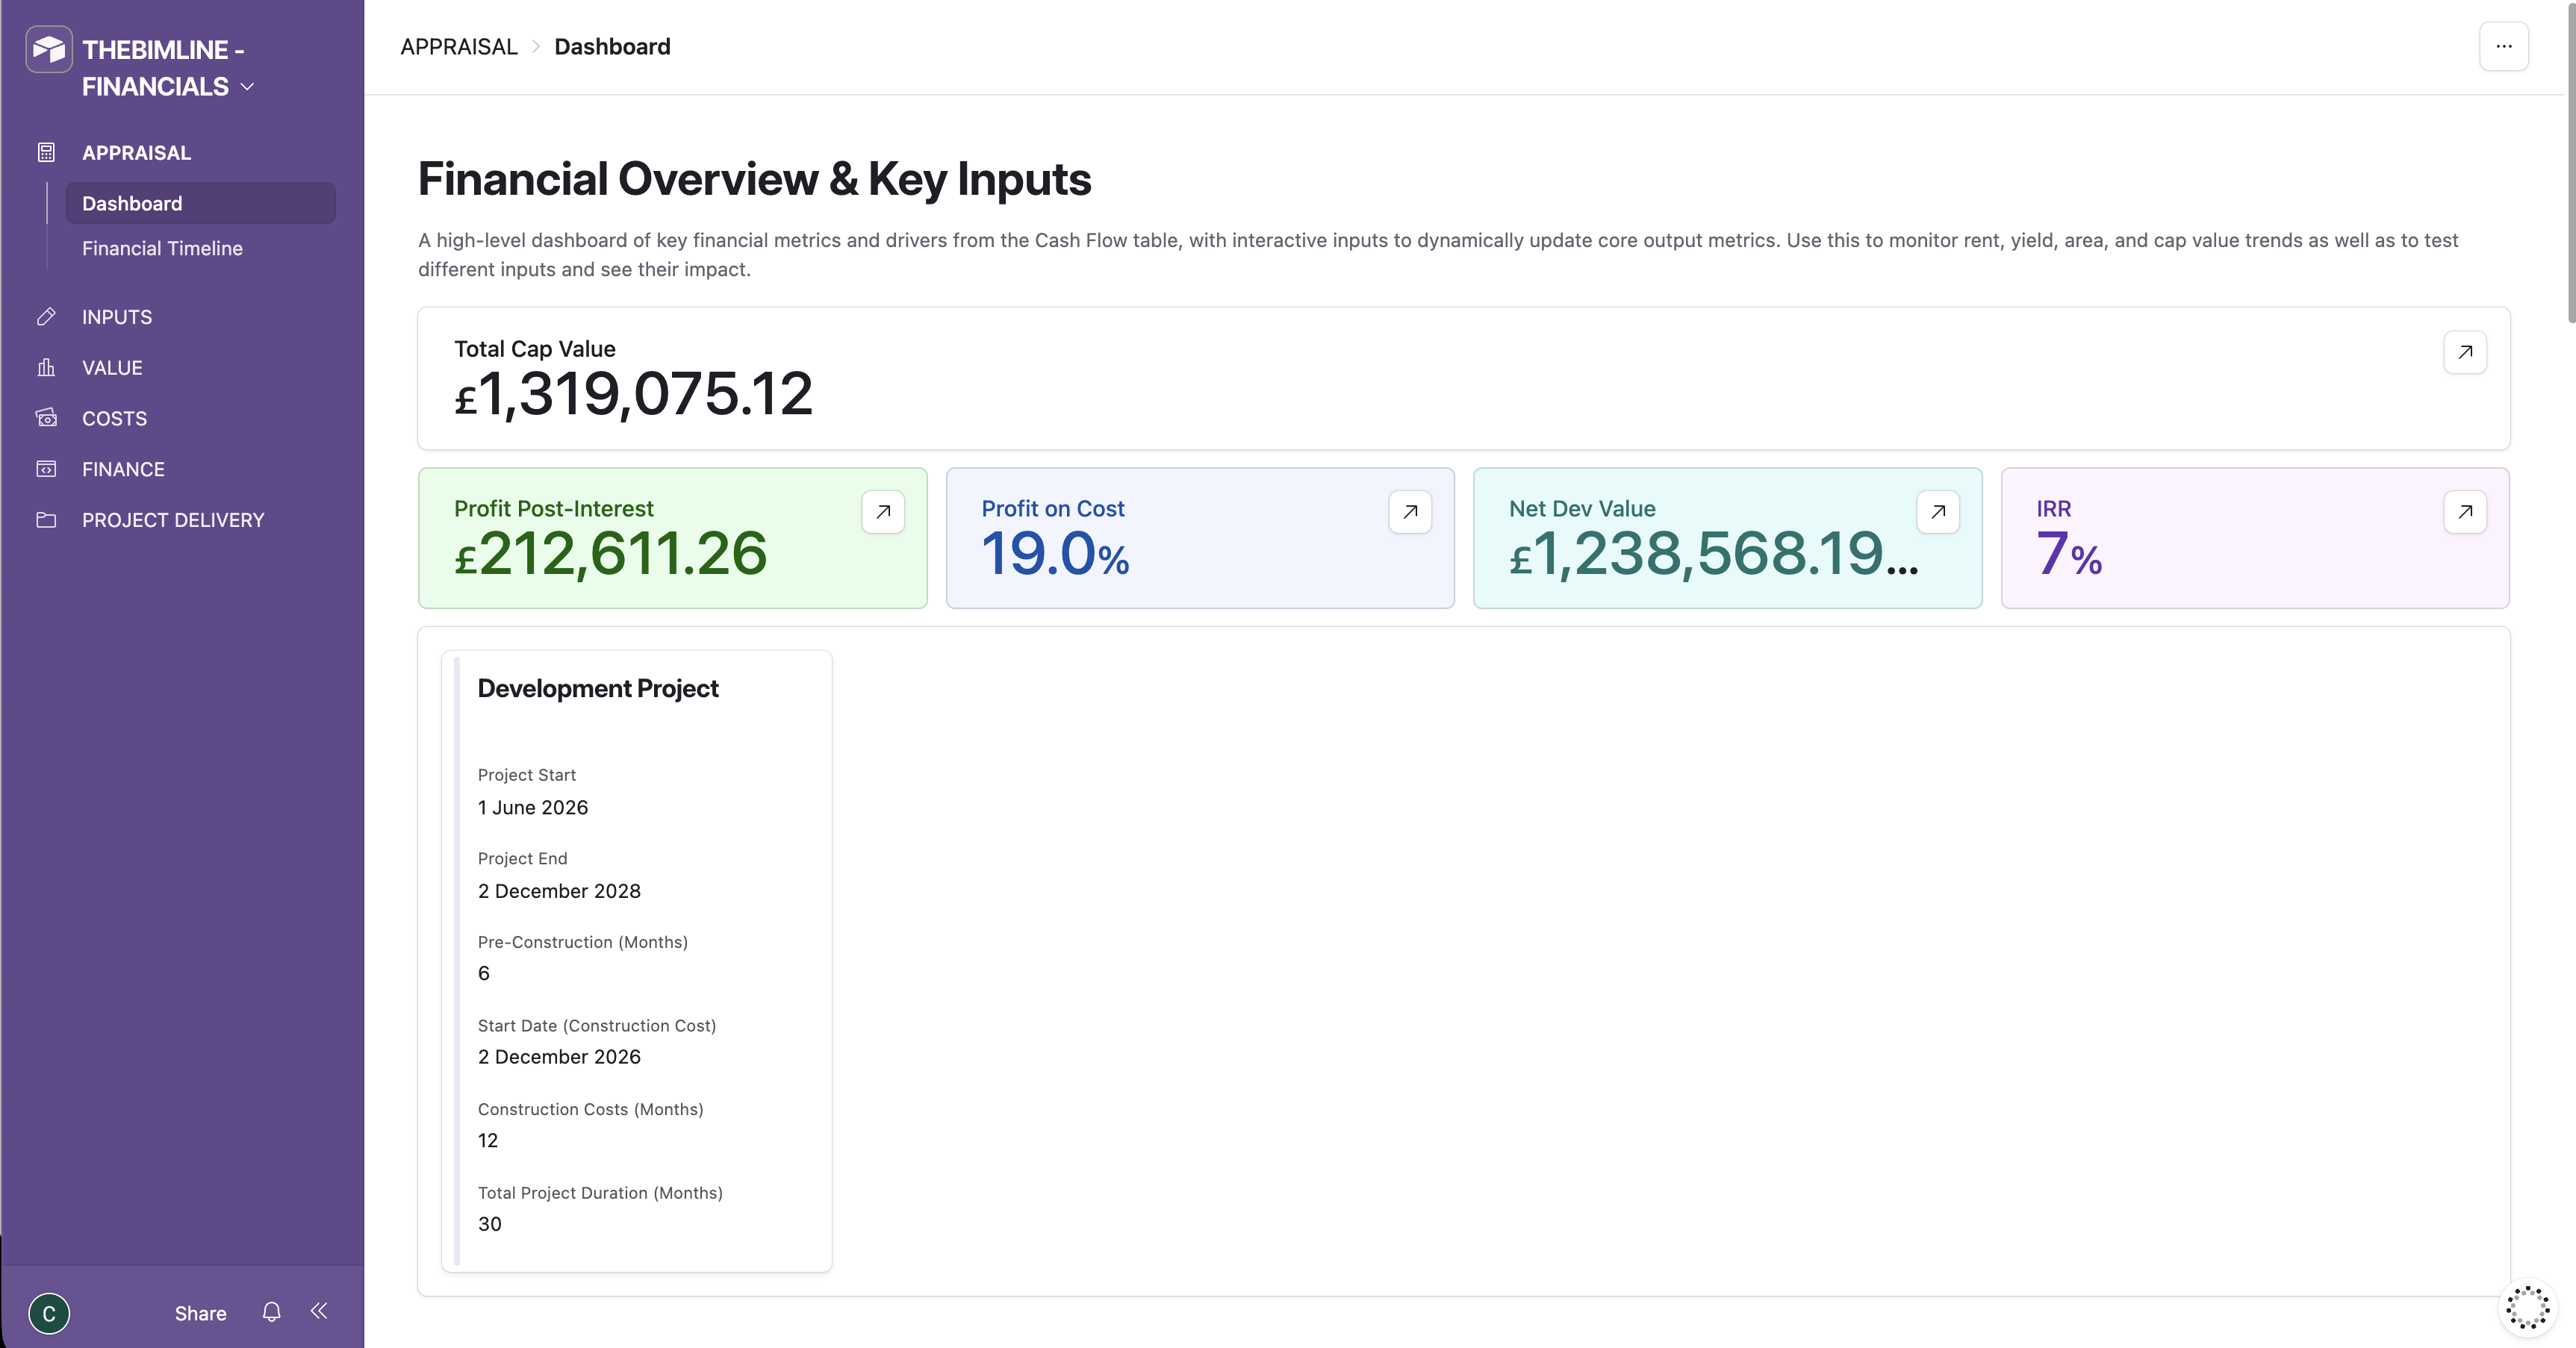Open the three-dots more options menu

2504,46
